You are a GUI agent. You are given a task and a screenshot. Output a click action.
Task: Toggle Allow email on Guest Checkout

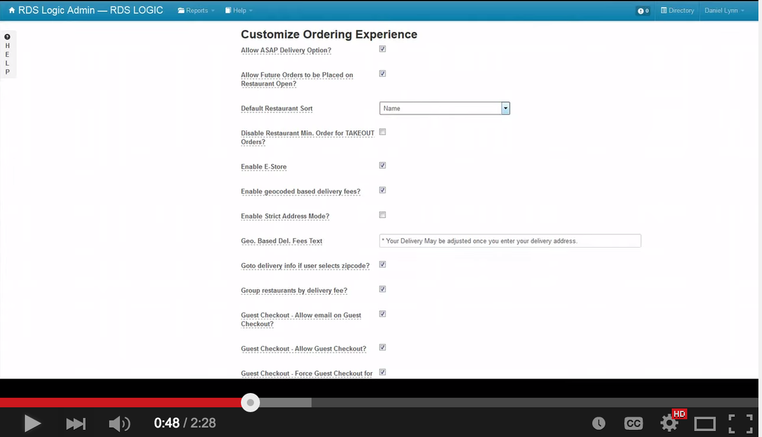382,314
